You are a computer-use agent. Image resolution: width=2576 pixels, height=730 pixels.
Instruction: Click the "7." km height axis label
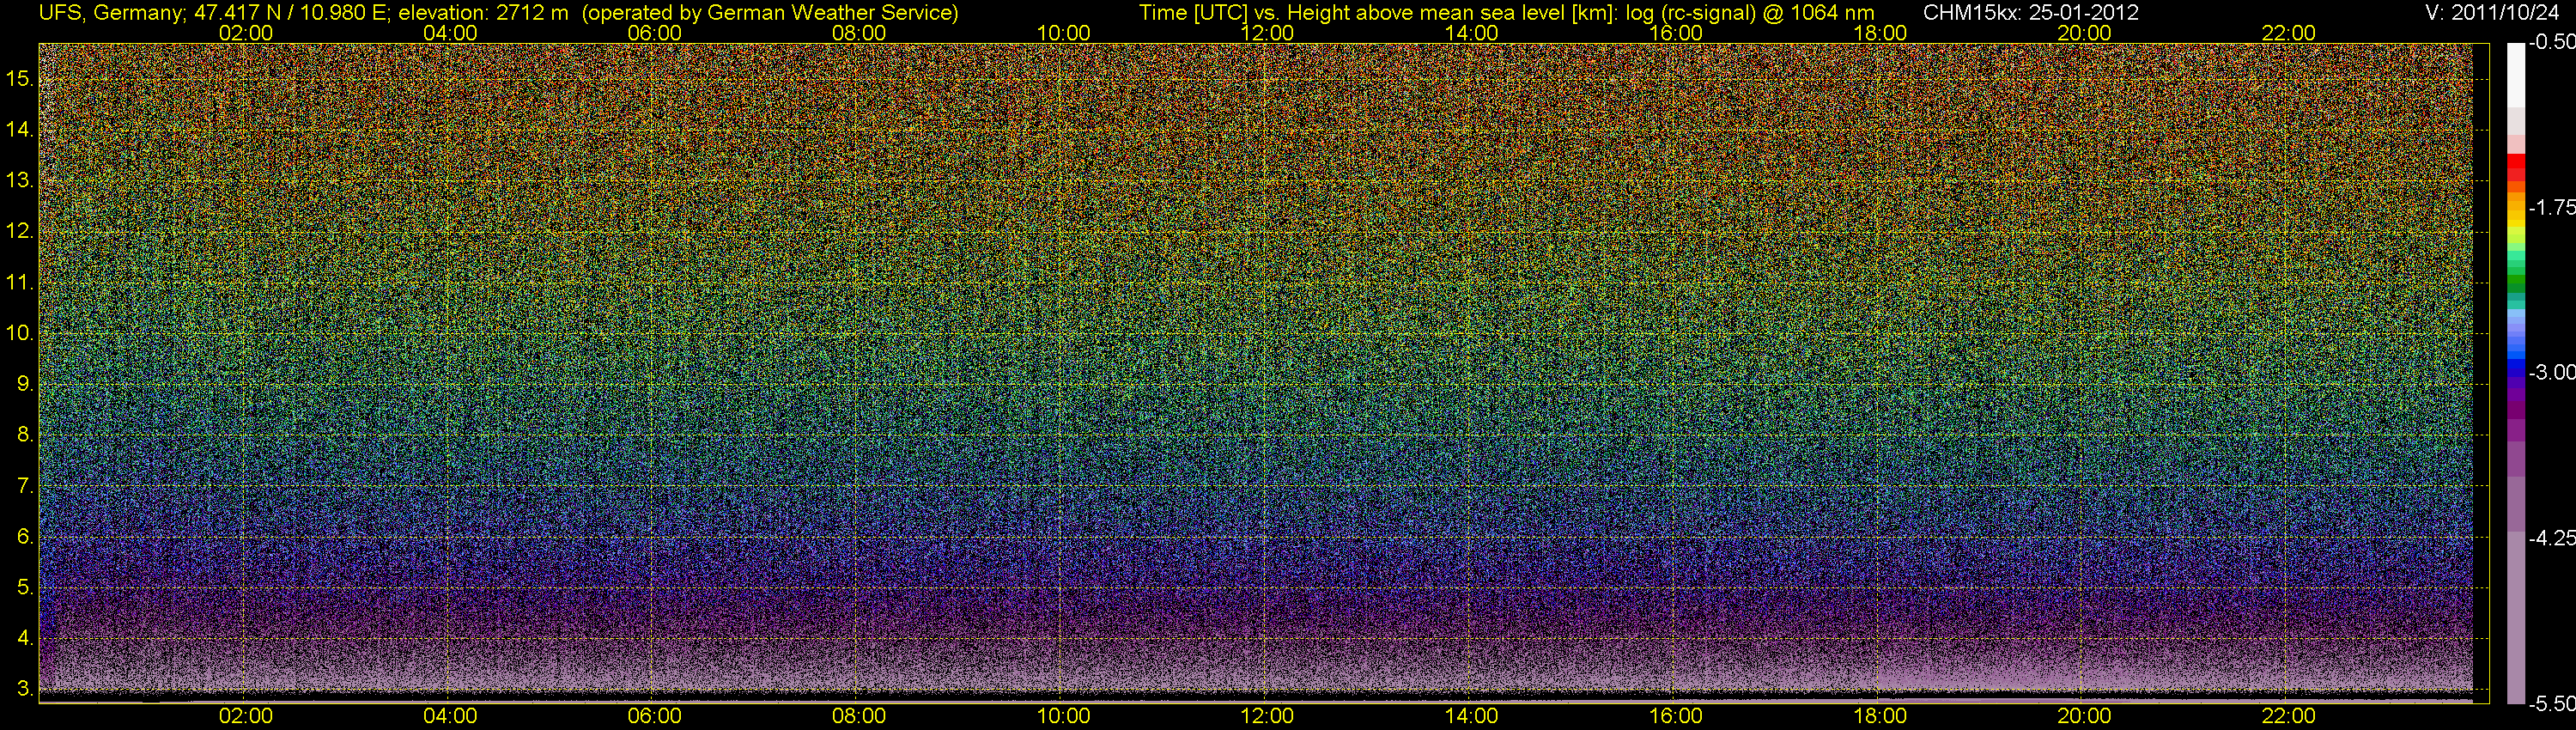point(25,486)
